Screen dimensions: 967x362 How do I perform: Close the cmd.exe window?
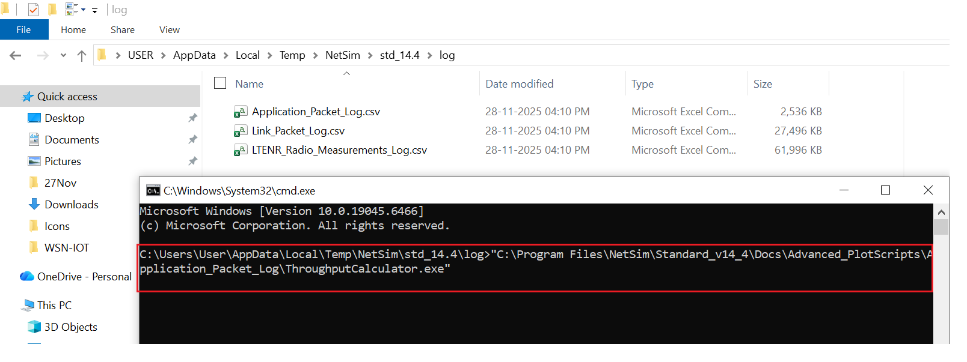(x=928, y=190)
